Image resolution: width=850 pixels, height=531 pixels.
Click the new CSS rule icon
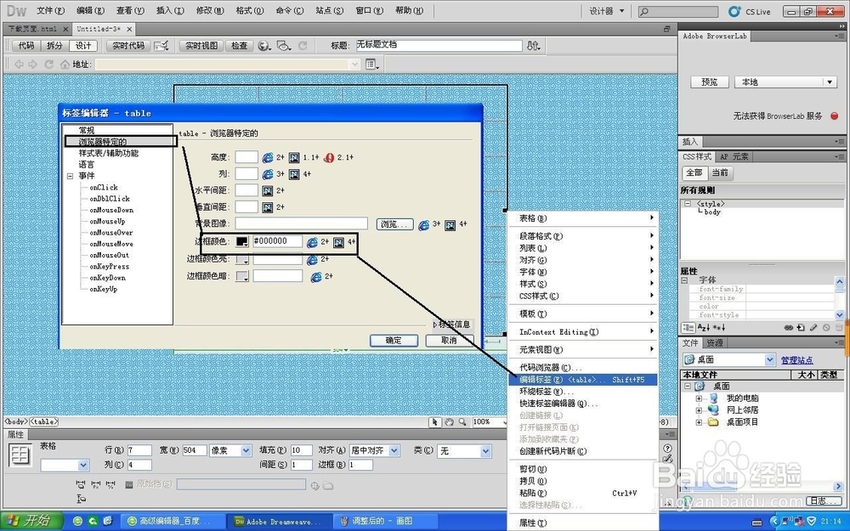[802, 328]
